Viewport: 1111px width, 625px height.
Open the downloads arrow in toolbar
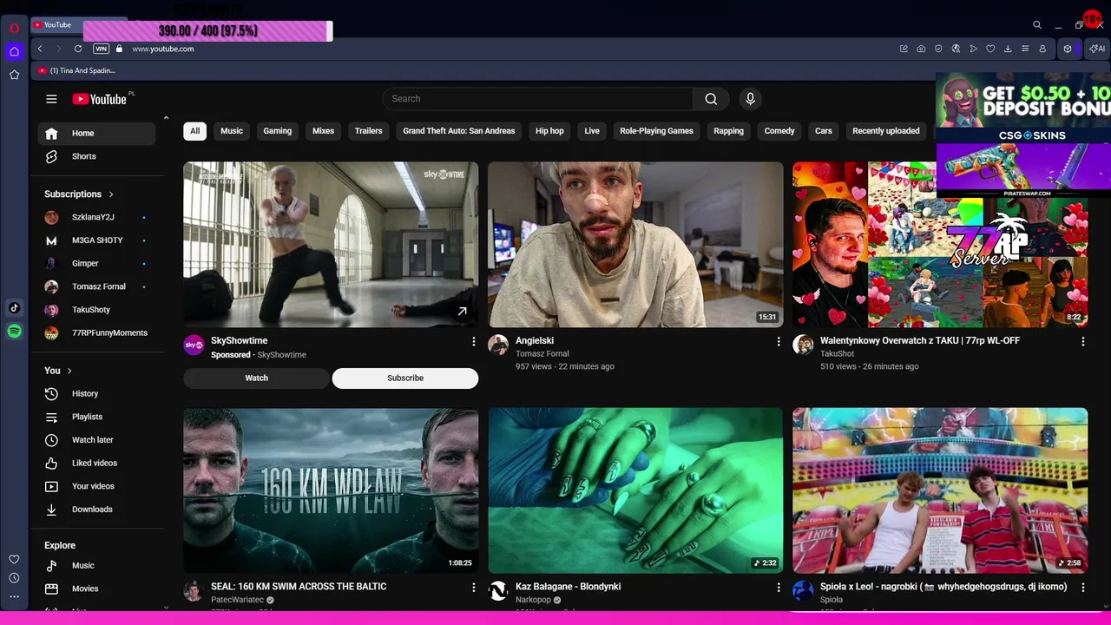pos(1008,49)
